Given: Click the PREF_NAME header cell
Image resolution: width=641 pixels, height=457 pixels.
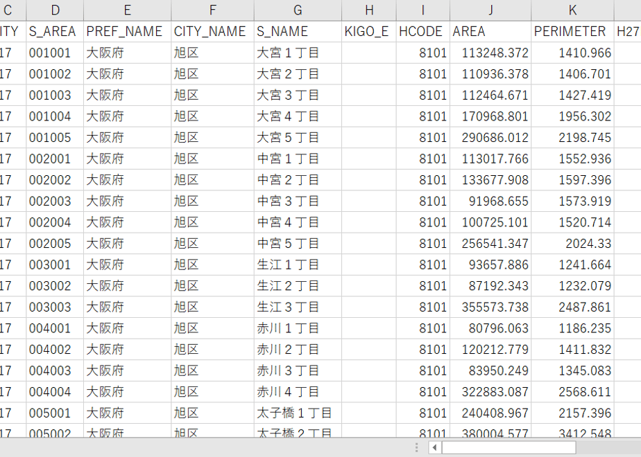Looking at the screenshot, I should (127, 31).
